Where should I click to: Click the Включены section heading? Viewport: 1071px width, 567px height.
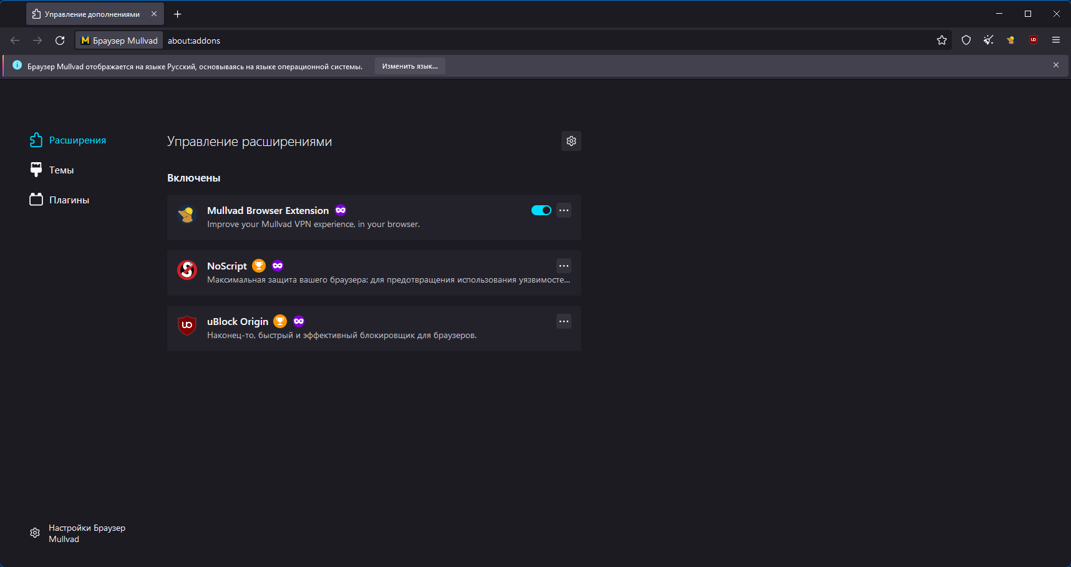(194, 178)
